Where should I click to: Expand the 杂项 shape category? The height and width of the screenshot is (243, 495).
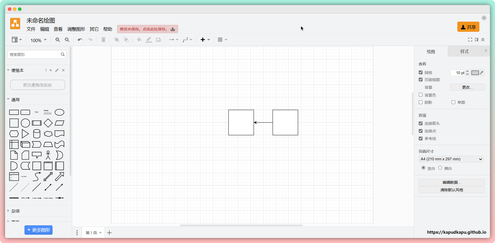tap(15, 211)
